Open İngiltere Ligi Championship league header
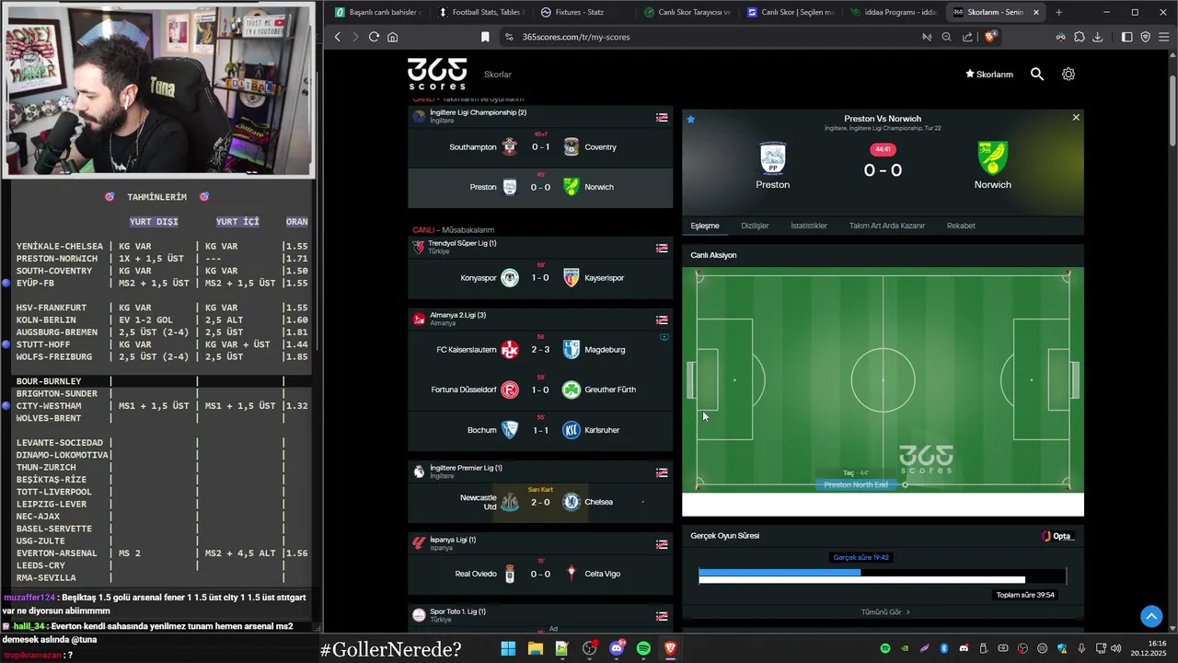The image size is (1178, 663). (x=540, y=117)
